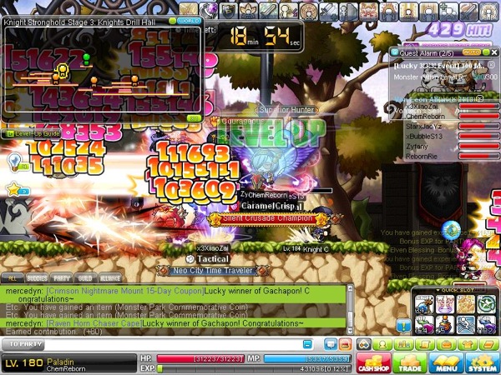501x375 pixels.
Task: Use the magenta potion quick slot item
Action: click(424, 325)
